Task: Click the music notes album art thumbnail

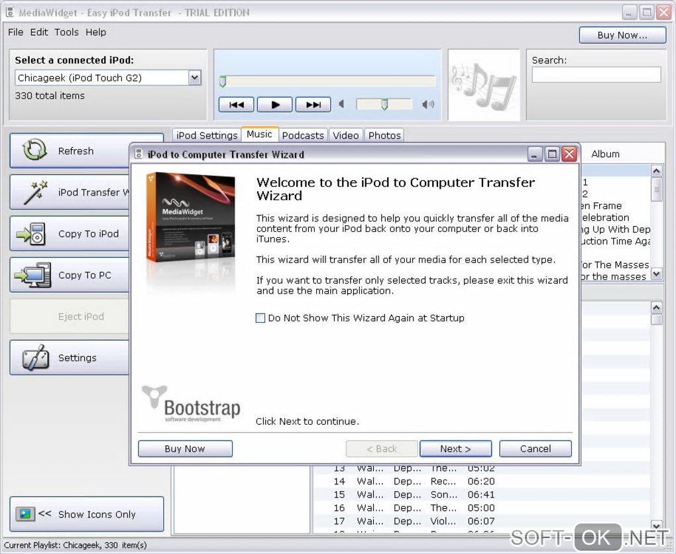Action: (484, 85)
